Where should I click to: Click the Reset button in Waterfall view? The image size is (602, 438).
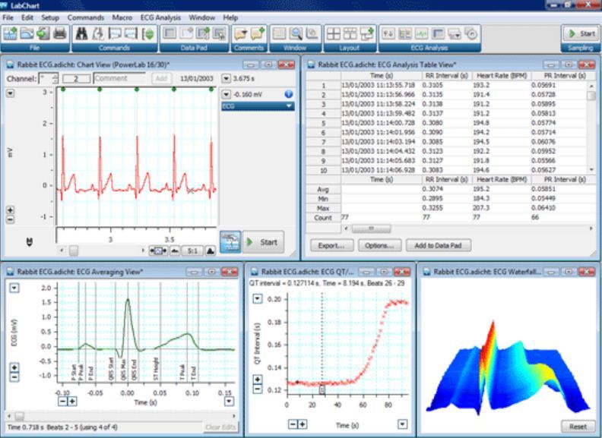pos(578,427)
